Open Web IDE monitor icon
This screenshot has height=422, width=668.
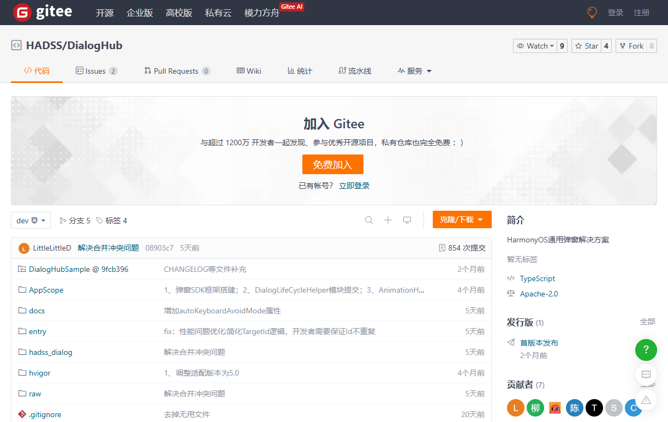[407, 220]
